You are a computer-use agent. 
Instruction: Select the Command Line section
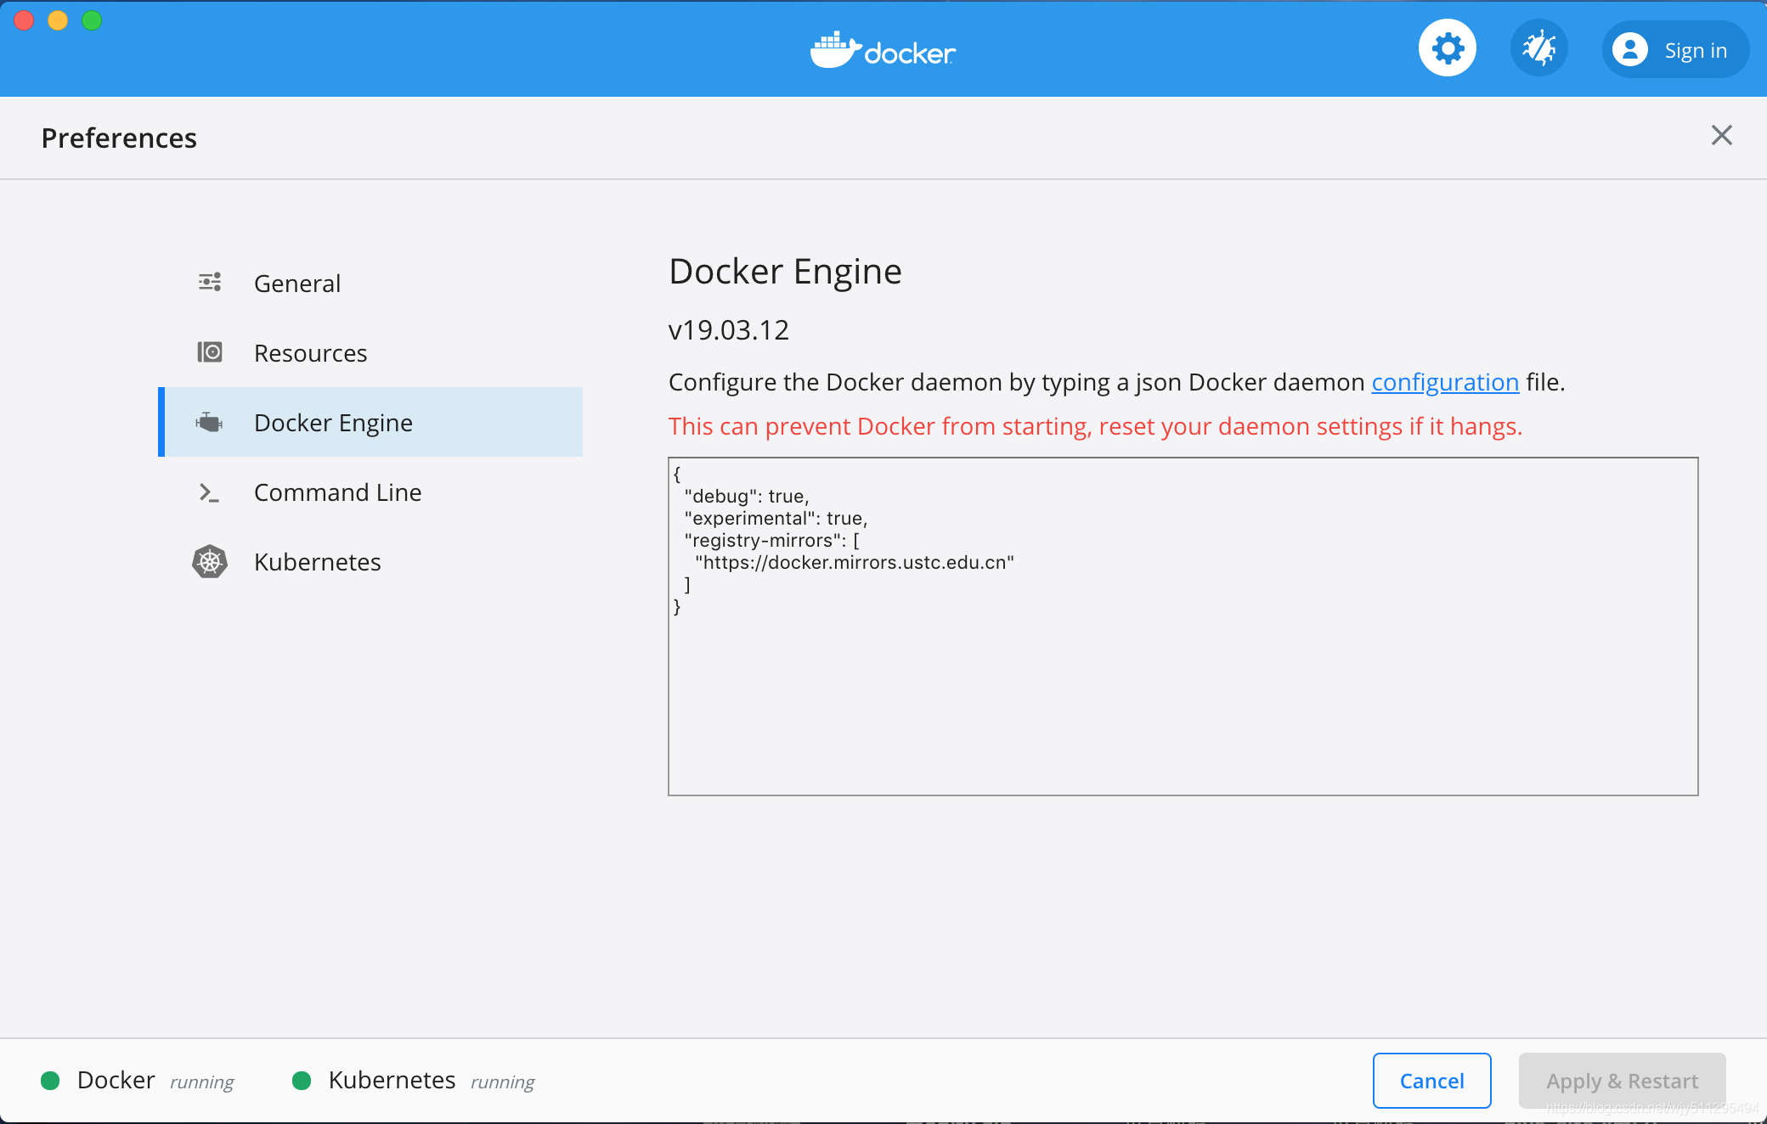tap(337, 492)
